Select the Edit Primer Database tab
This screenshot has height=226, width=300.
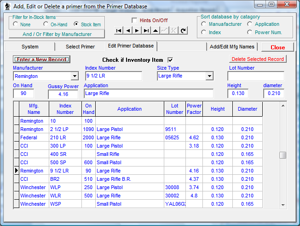tap(131, 46)
